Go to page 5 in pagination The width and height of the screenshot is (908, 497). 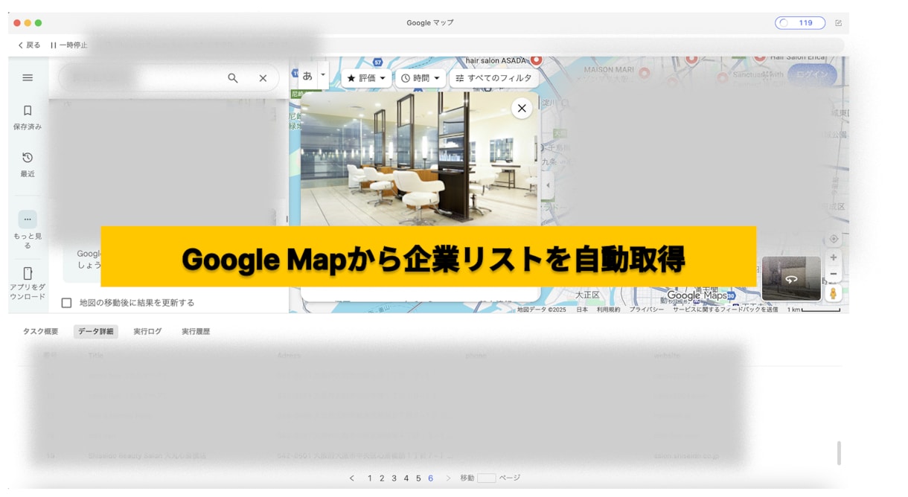418,478
